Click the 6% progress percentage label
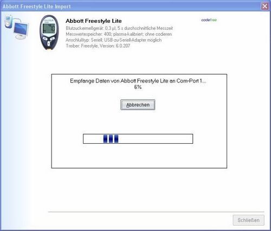271x231 pixels. coord(138,87)
